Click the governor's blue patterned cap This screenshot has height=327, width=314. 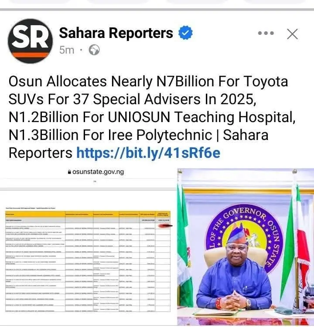237,235
